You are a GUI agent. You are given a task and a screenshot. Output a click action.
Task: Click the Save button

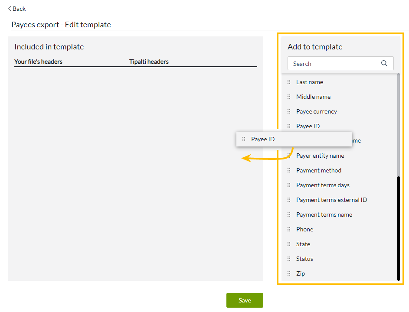(245, 300)
